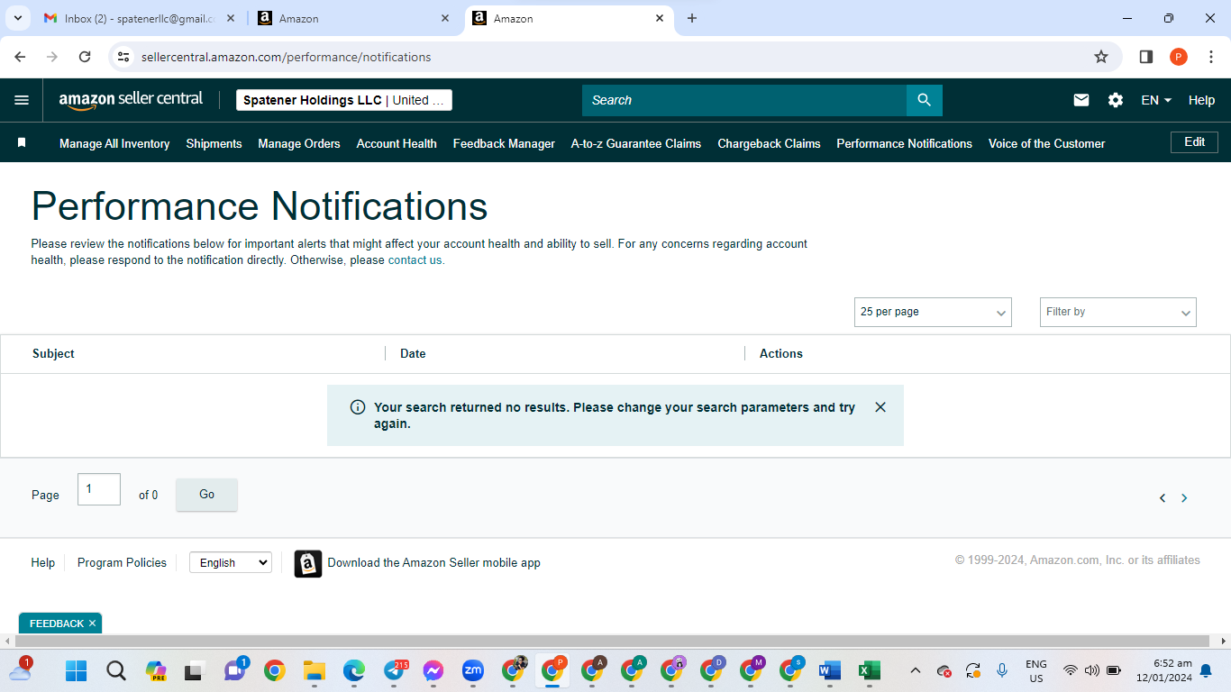Open Voice of the Customer
1231x692 pixels.
(x=1046, y=143)
